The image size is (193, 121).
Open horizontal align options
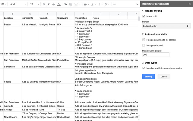(86, 4)
